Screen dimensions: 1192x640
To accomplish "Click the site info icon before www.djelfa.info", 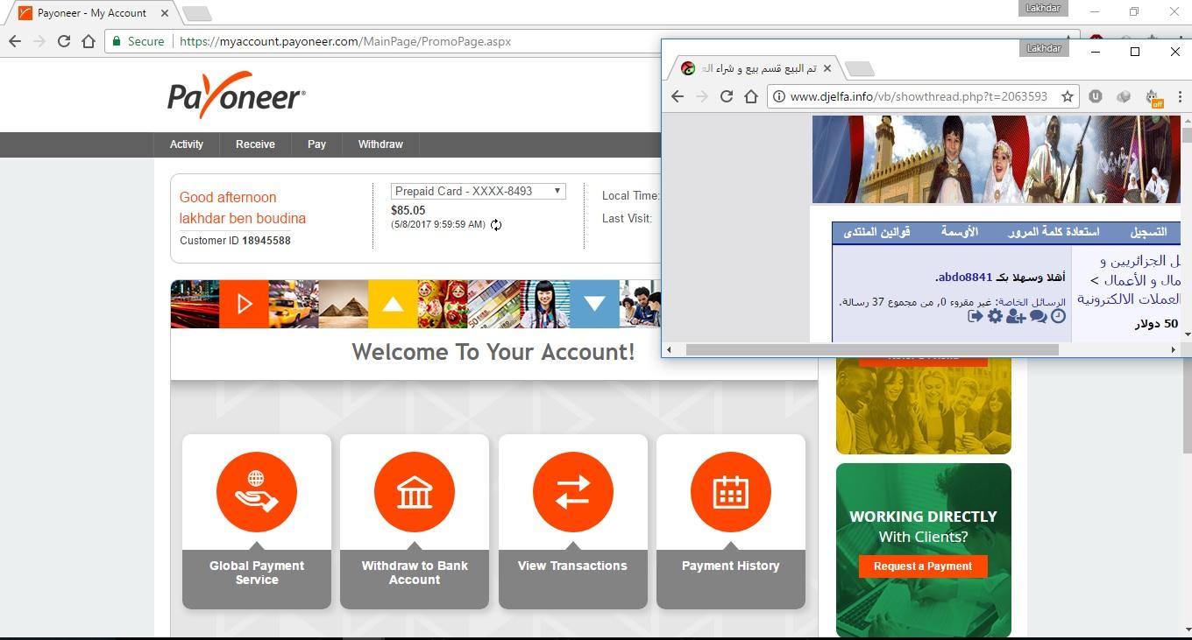I will point(777,97).
